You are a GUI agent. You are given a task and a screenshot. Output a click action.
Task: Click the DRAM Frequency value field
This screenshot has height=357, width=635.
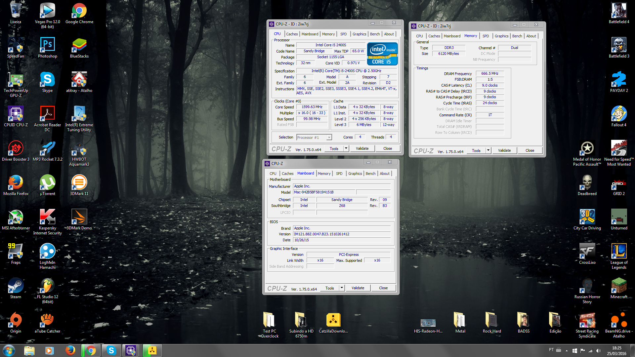click(x=490, y=73)
